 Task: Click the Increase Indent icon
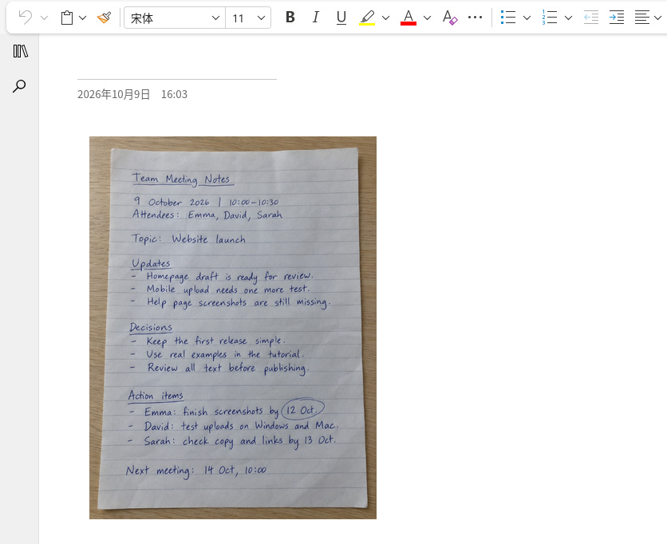pyautogui.click(x=617, y=18)
